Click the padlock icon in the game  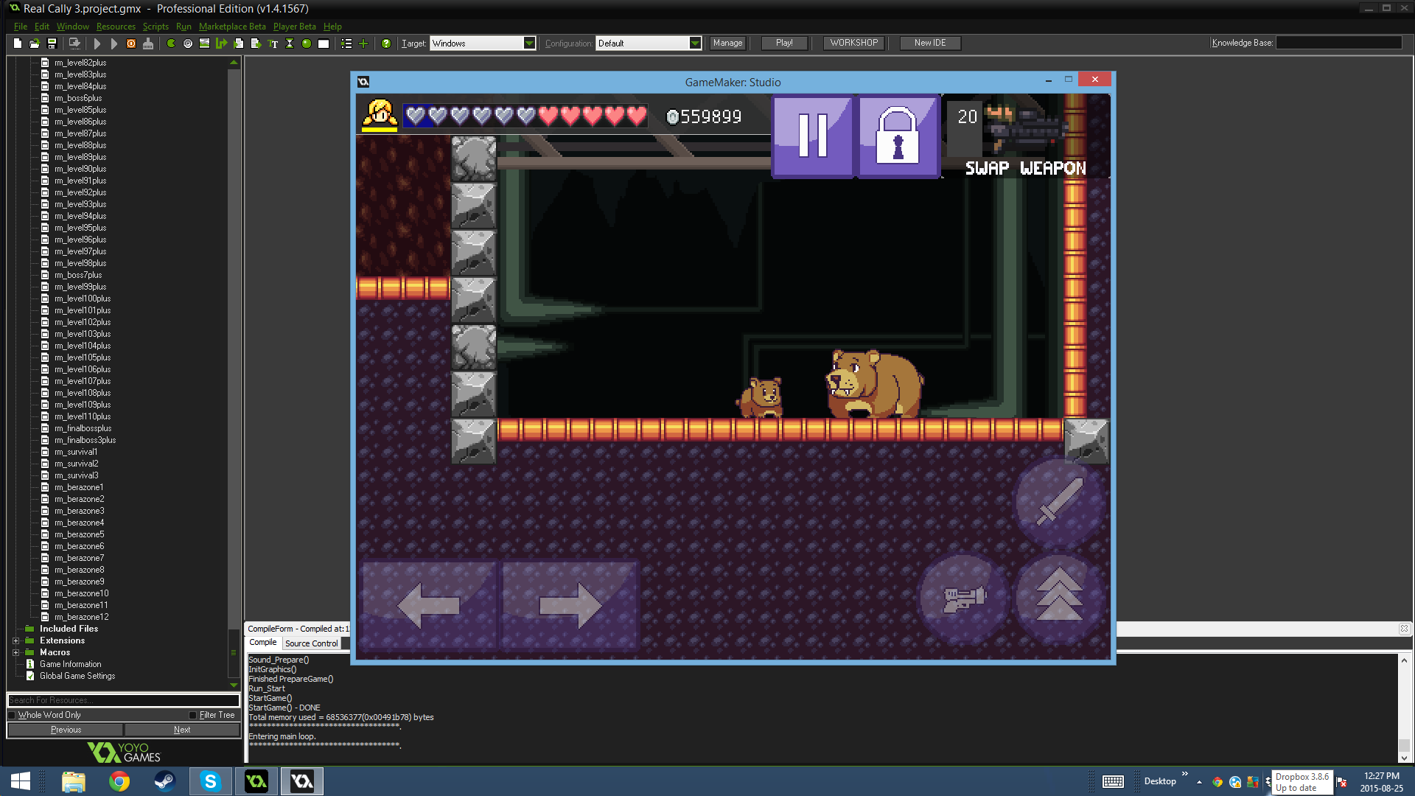898,136
